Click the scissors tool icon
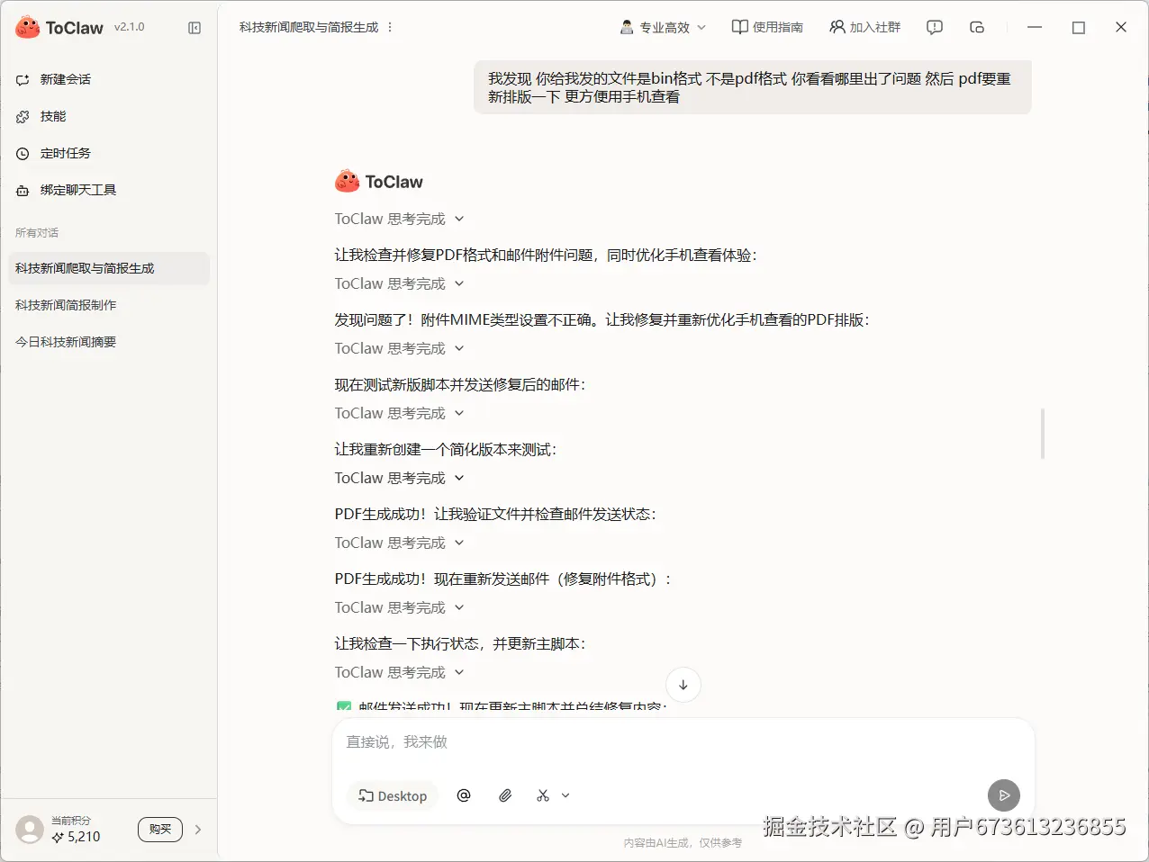1149x862 pixels. [x=543, y=795]
